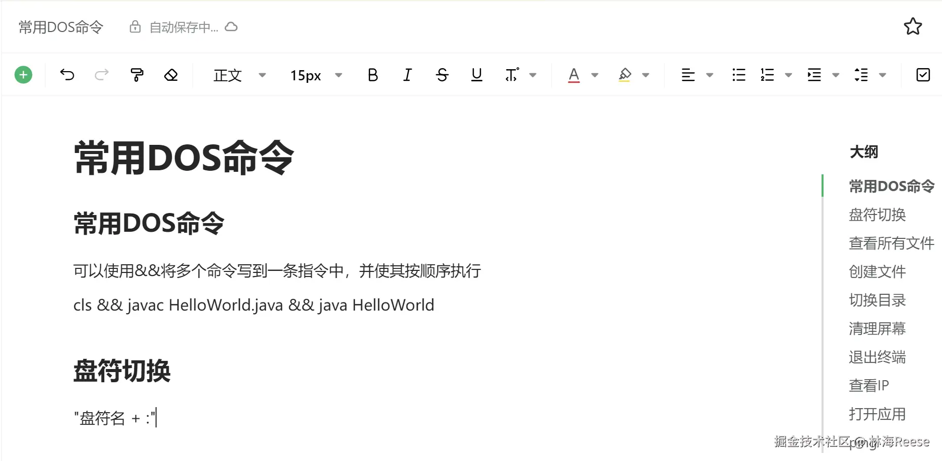Screen dimensions: 942x461
Task: Jump to 查看所有文件 in the outline
Action: [892, 243]
